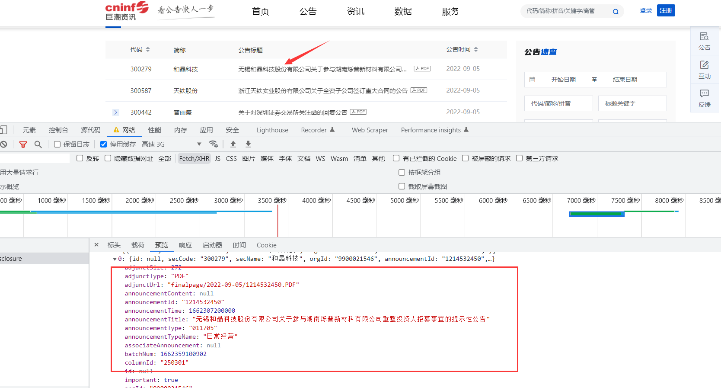721x388 pixels.
Task: Switch to 源代码 DevTools tab
Action: (x=91, y=130)
